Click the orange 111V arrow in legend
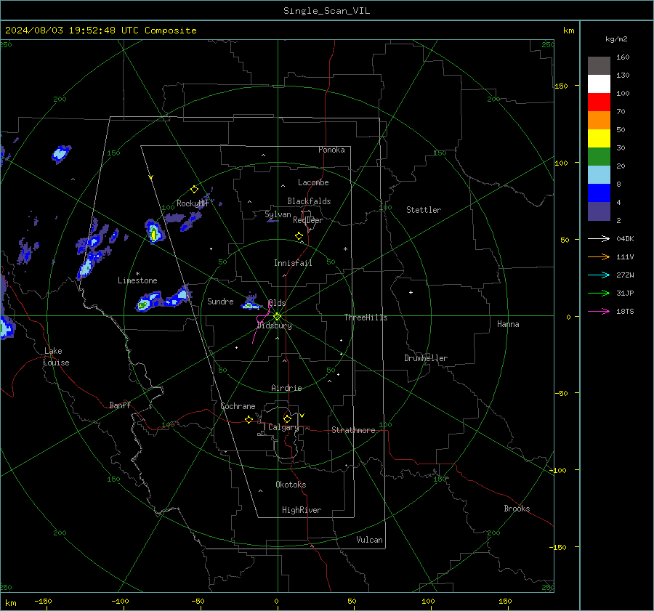This screenshot has height=611, width=654. [x=599, y=257]
